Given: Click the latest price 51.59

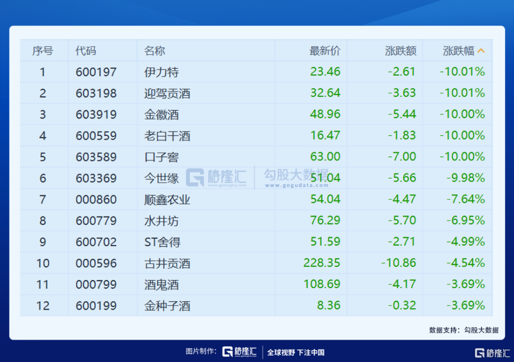Looking at the screenshot, I should [325, 241].
